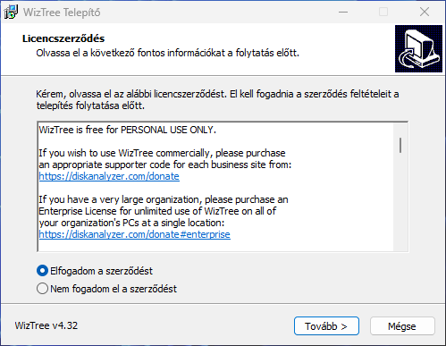Click the disabled maximize button
The image size is (446, 346).
[x=383, y=12]
